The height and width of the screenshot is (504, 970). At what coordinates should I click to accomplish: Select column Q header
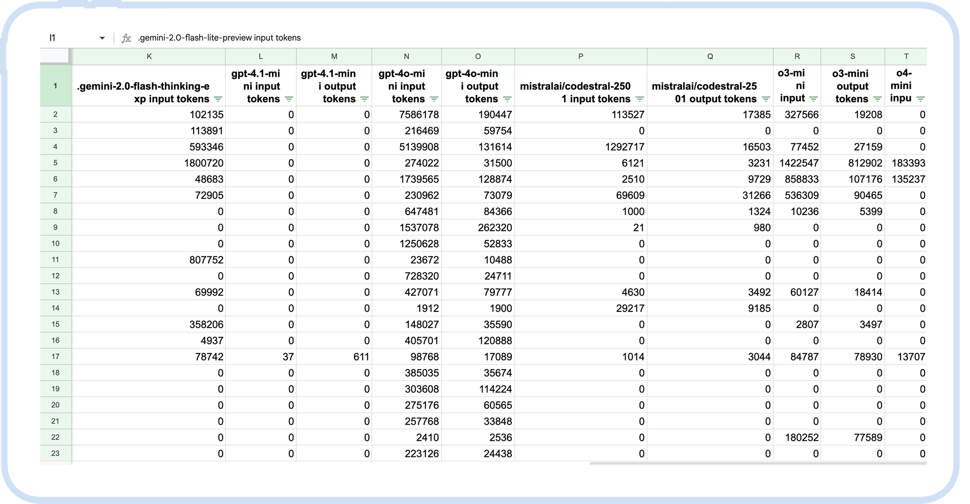(x=710, y=56)
